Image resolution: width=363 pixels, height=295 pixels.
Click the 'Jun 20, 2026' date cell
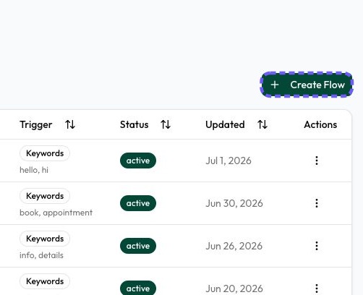(234, 288)
